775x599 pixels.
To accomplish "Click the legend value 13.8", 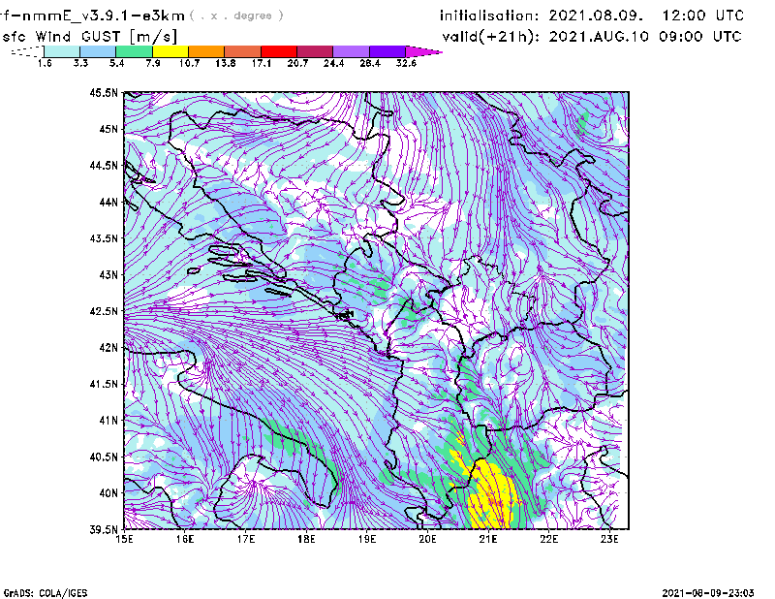I will pyautogui.click(x=226, y=63).
